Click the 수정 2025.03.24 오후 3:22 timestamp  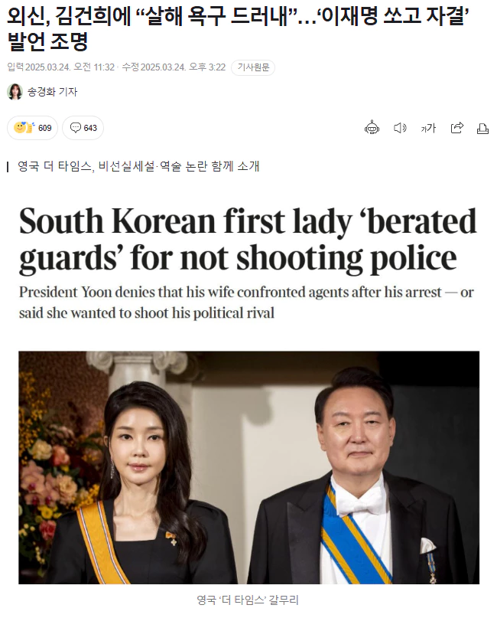point(174,67)
